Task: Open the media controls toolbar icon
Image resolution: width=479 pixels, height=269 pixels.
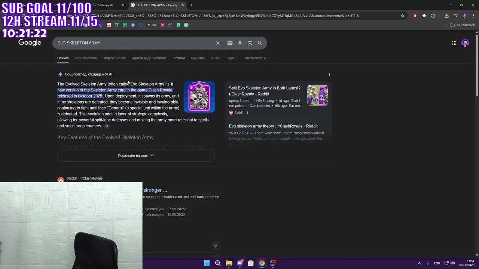Action: [x=455, y=16]
